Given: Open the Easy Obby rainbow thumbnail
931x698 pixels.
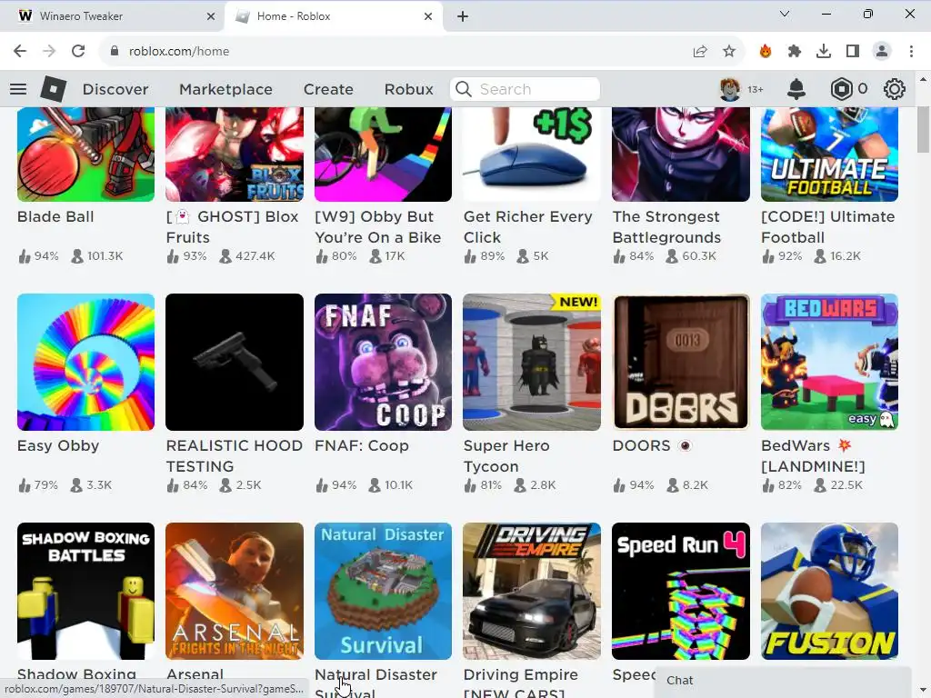Looking at the screenshot, I should [x=85, y=362].
